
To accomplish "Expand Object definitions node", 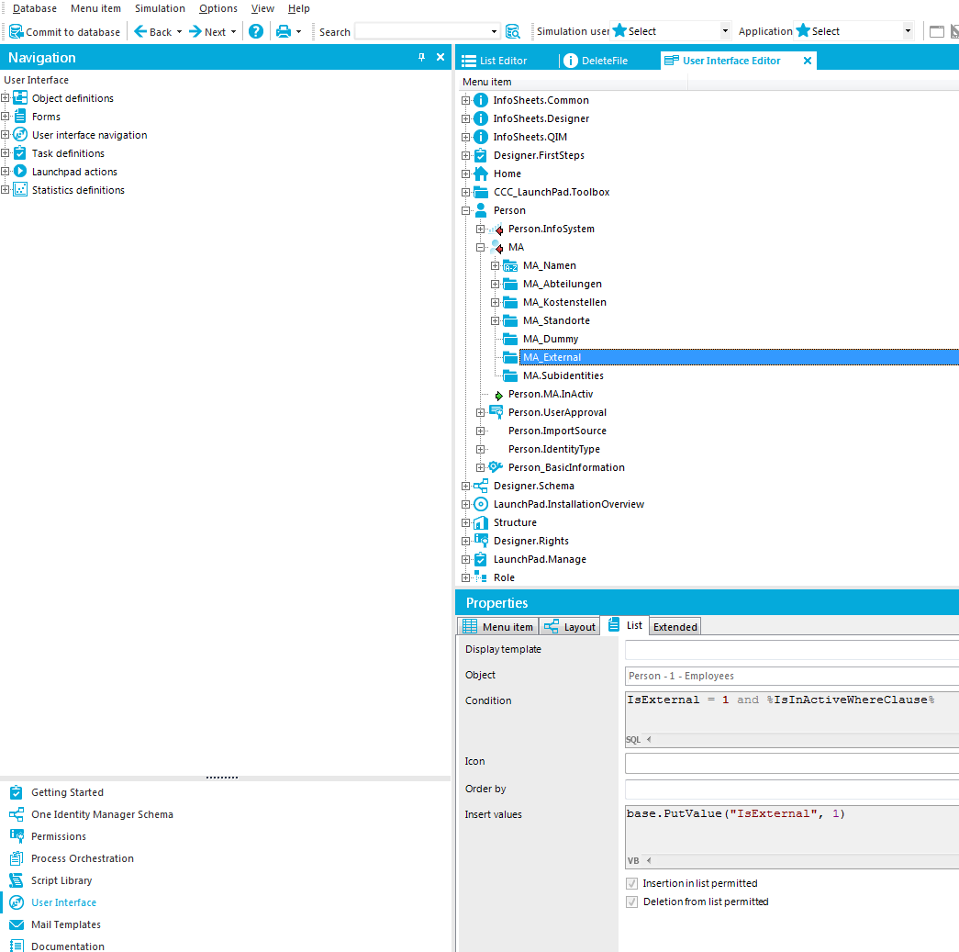I will tap(5, 98).
